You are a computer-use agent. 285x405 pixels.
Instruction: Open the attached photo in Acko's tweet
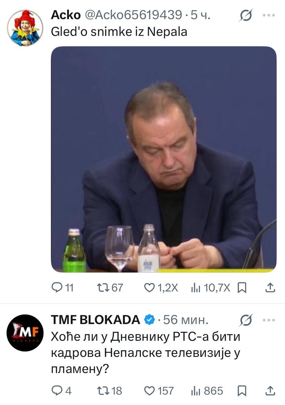163,159
